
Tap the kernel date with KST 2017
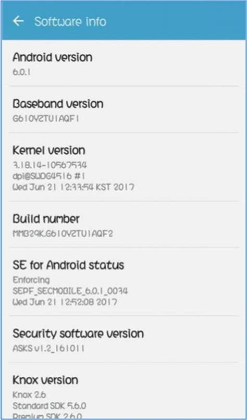[73, 187]
